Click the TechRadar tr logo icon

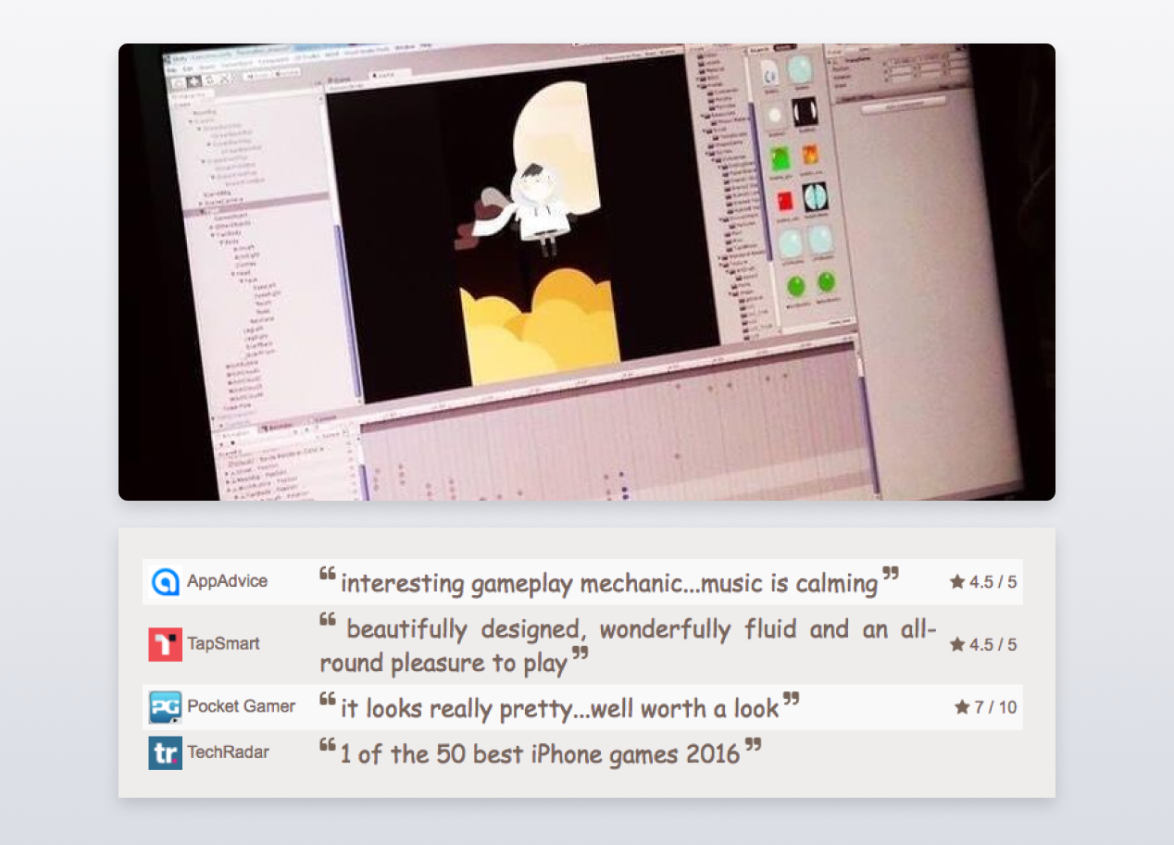(x=165, y=752)
